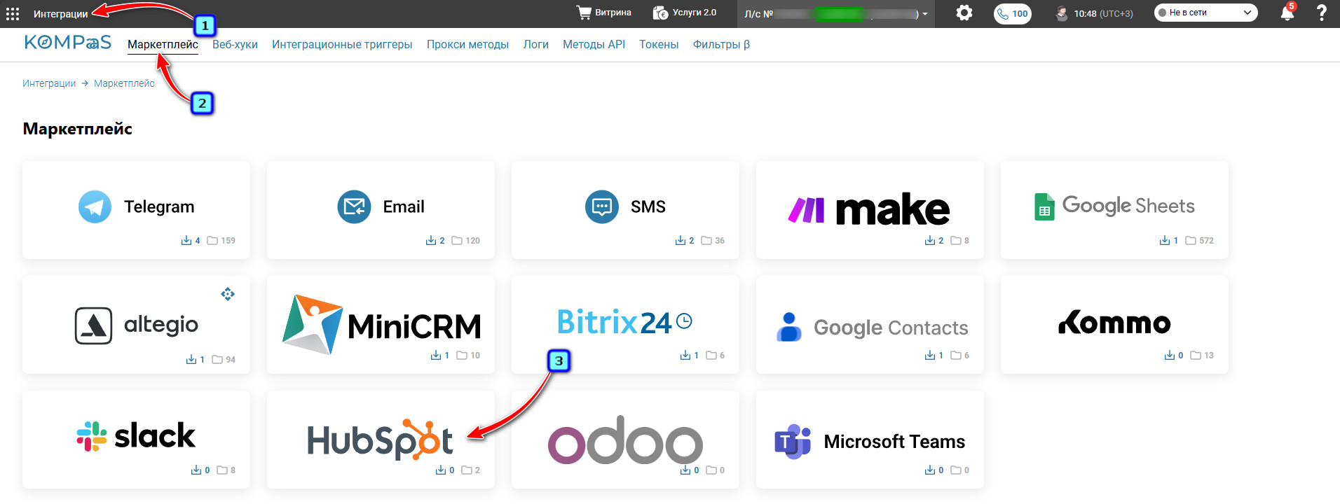Open settings gear icon

point(964,13)
